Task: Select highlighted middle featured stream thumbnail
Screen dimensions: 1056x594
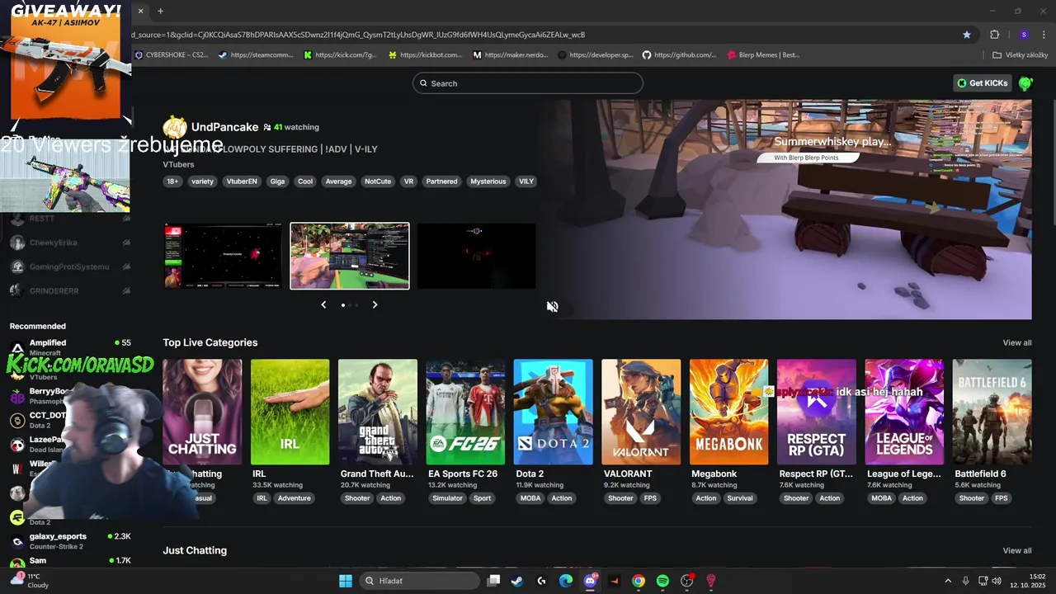Action: click(350, 256)
